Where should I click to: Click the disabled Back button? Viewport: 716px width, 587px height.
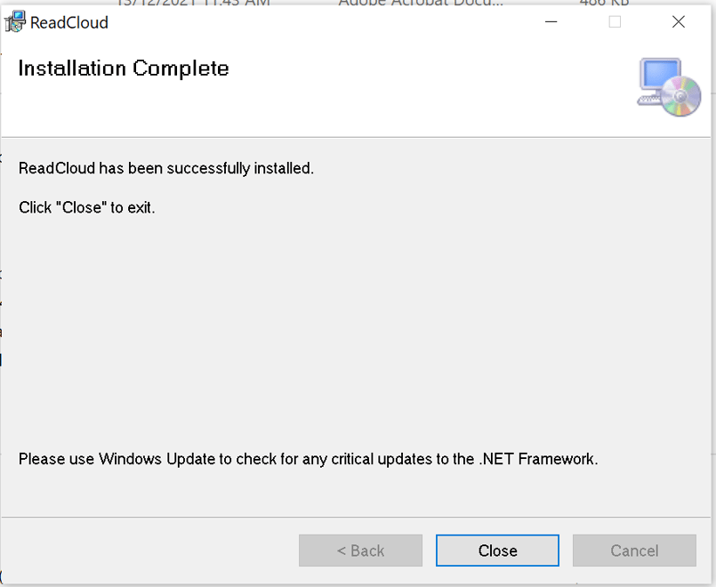360,551
